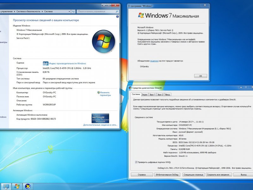
Task: Click the Система breadcrumb item
Action: click(x=48, y=11)
